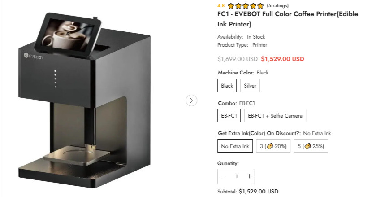Pick 3 extra inks at 20% off

[273, 146]
